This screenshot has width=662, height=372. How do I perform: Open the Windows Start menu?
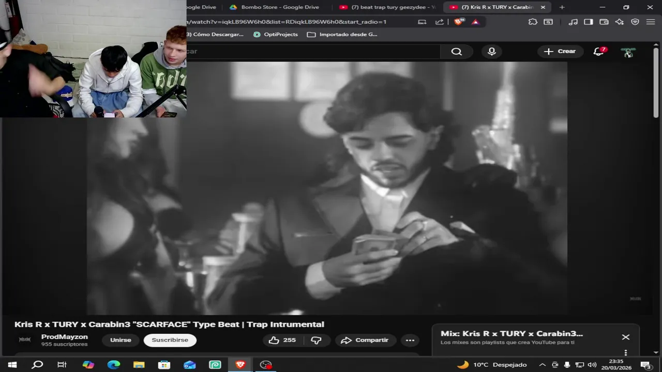coord(12,365)
